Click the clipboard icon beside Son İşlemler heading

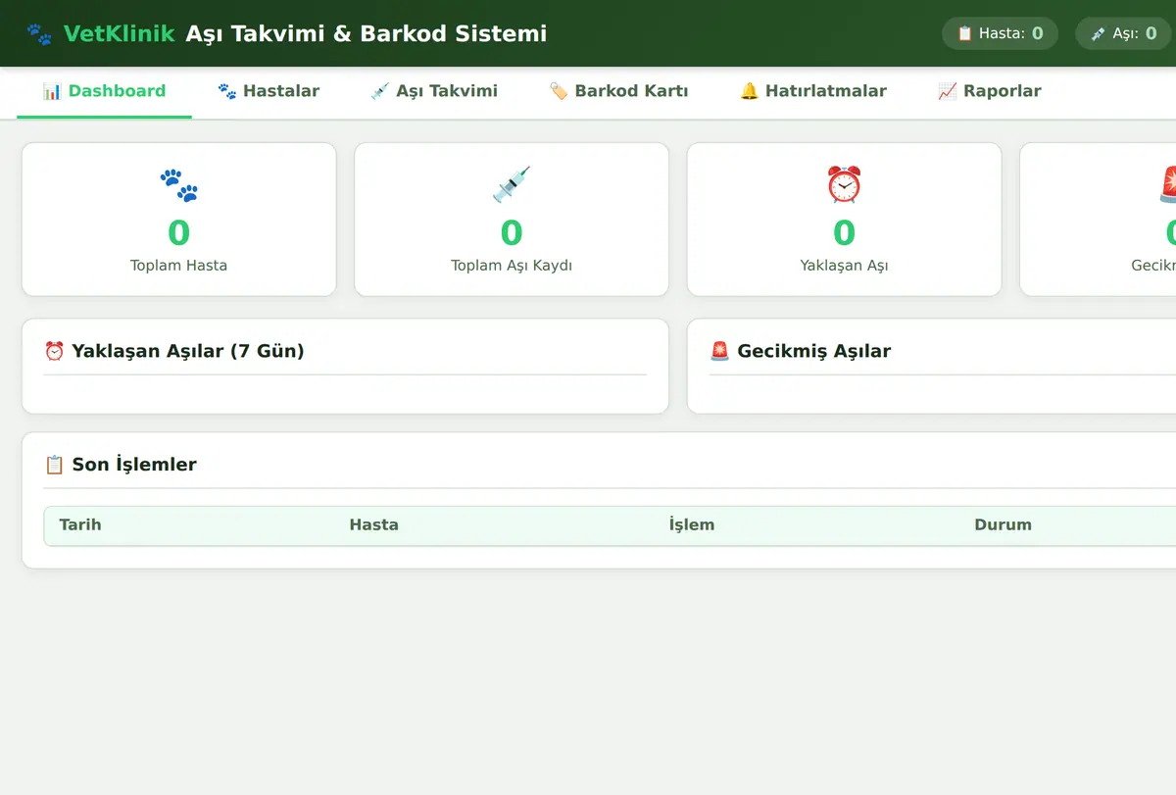[x=55, y=465]
